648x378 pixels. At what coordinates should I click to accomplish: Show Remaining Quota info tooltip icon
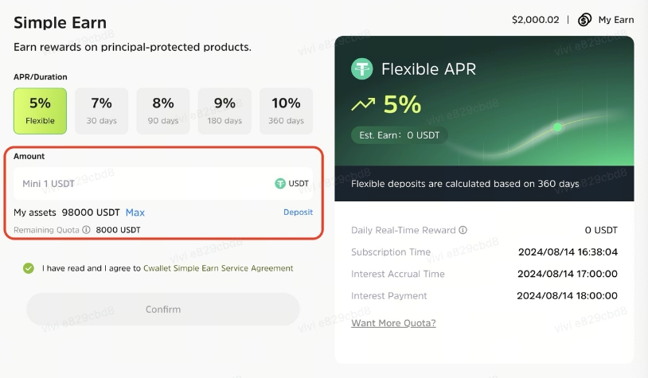tap(86, 230)
